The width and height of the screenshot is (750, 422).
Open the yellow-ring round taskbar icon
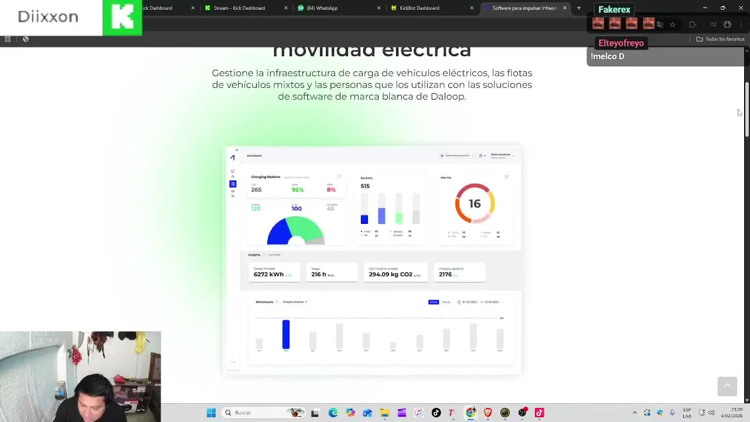505,413
